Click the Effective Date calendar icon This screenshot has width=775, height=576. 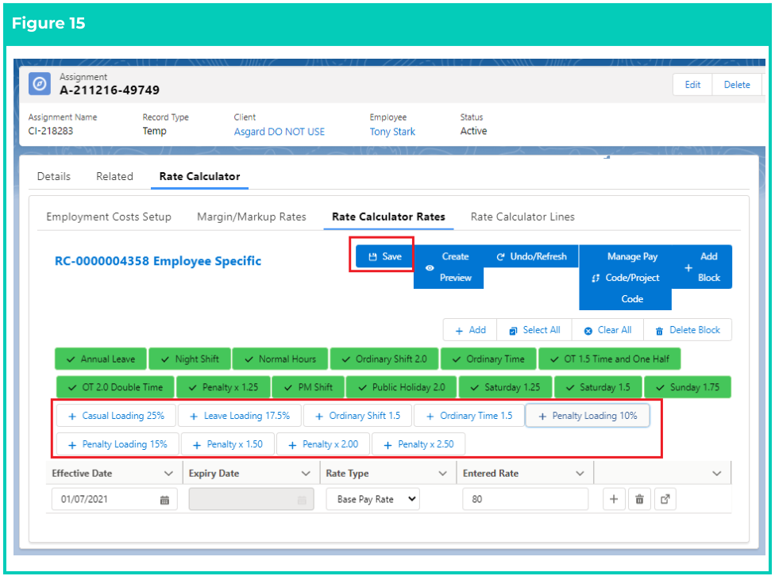[x=164, y=500]
